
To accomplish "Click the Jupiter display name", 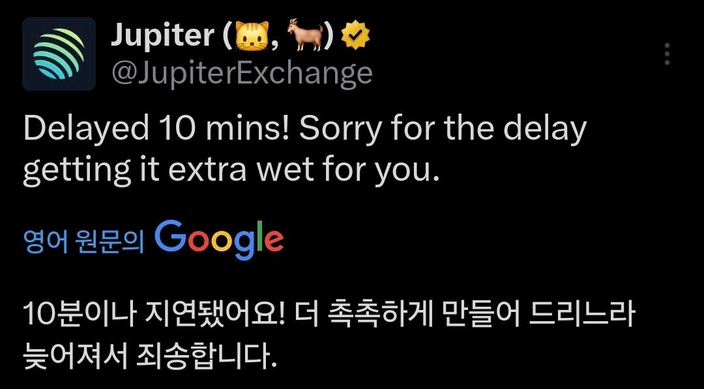I will [162, 36].
